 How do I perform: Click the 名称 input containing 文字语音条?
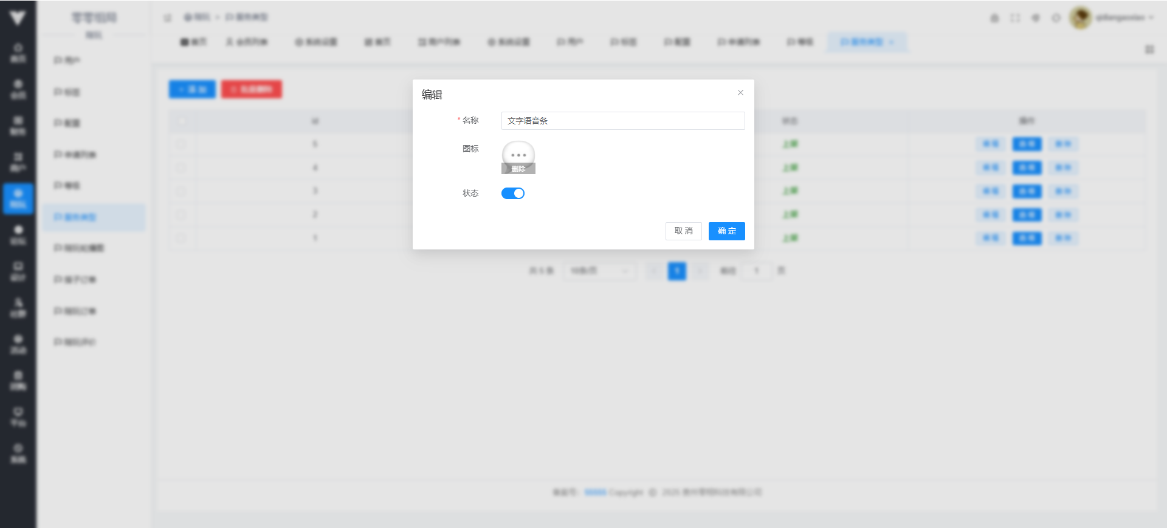622,121
